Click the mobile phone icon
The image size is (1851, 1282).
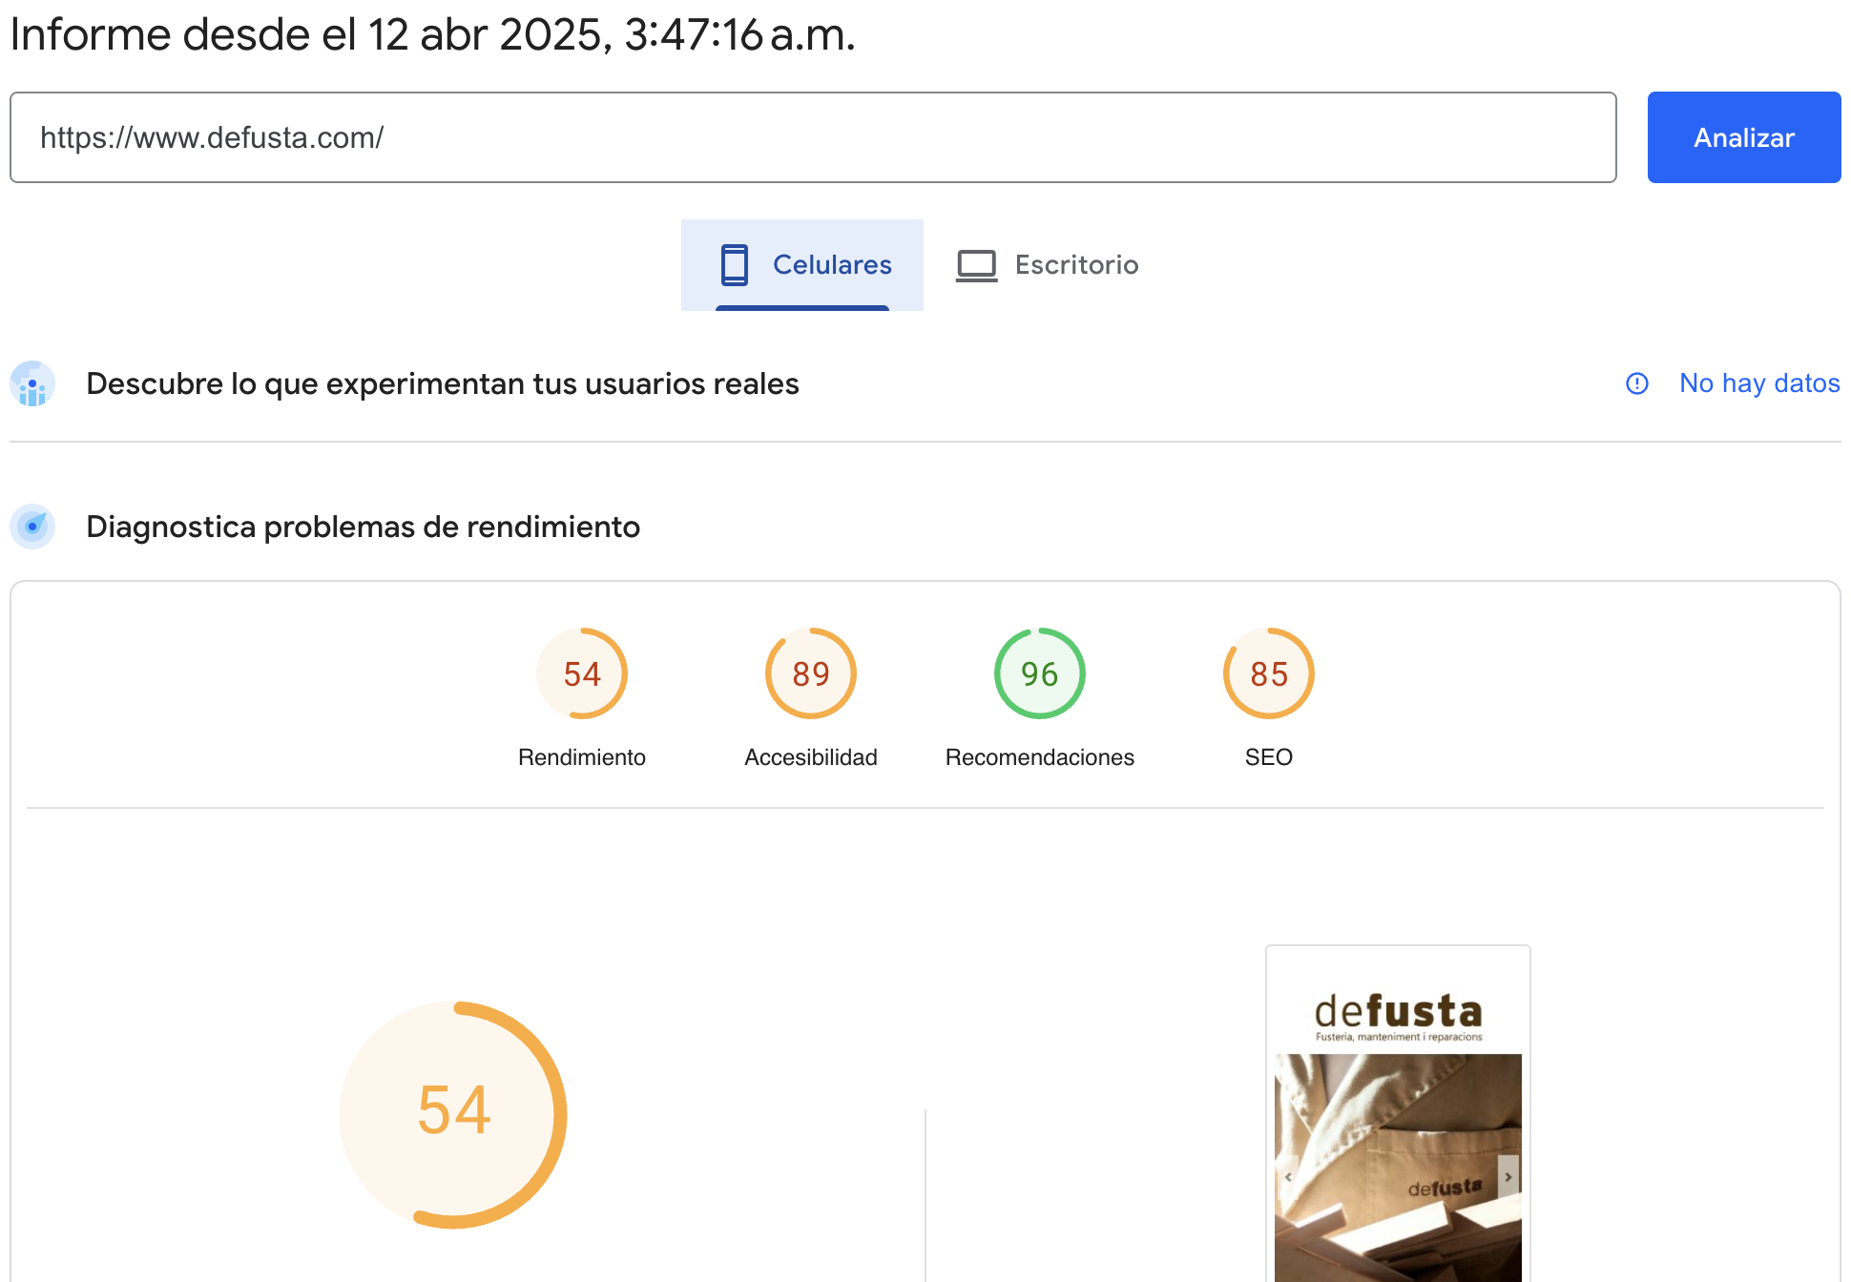coord(734,264)
